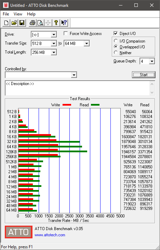The image size is (160, 250).
Task: Click the 'For Help, press F1' status text
Action: [17, 247]
